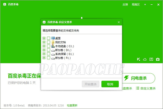The image size is (163, 109).
Task: Expand the 本地磁盘 (C:\) tree node
Action: [44, 46]
